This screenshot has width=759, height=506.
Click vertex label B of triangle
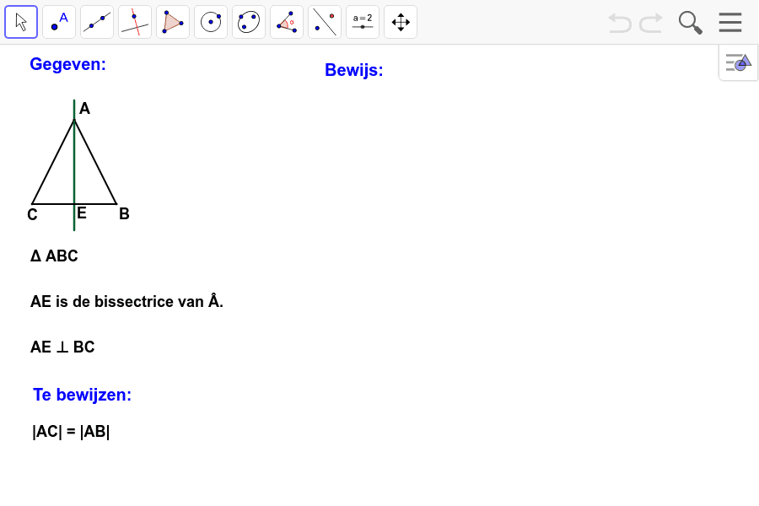(x=124, y=213)
